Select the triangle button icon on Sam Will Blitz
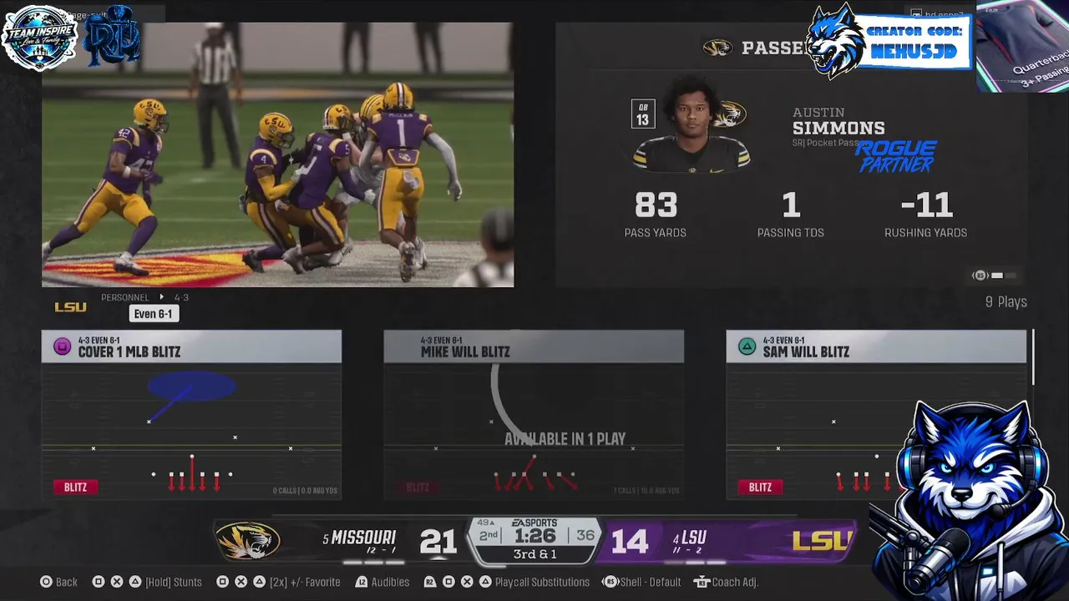This screenshot has width=1069, height=601. click(747, 346)
